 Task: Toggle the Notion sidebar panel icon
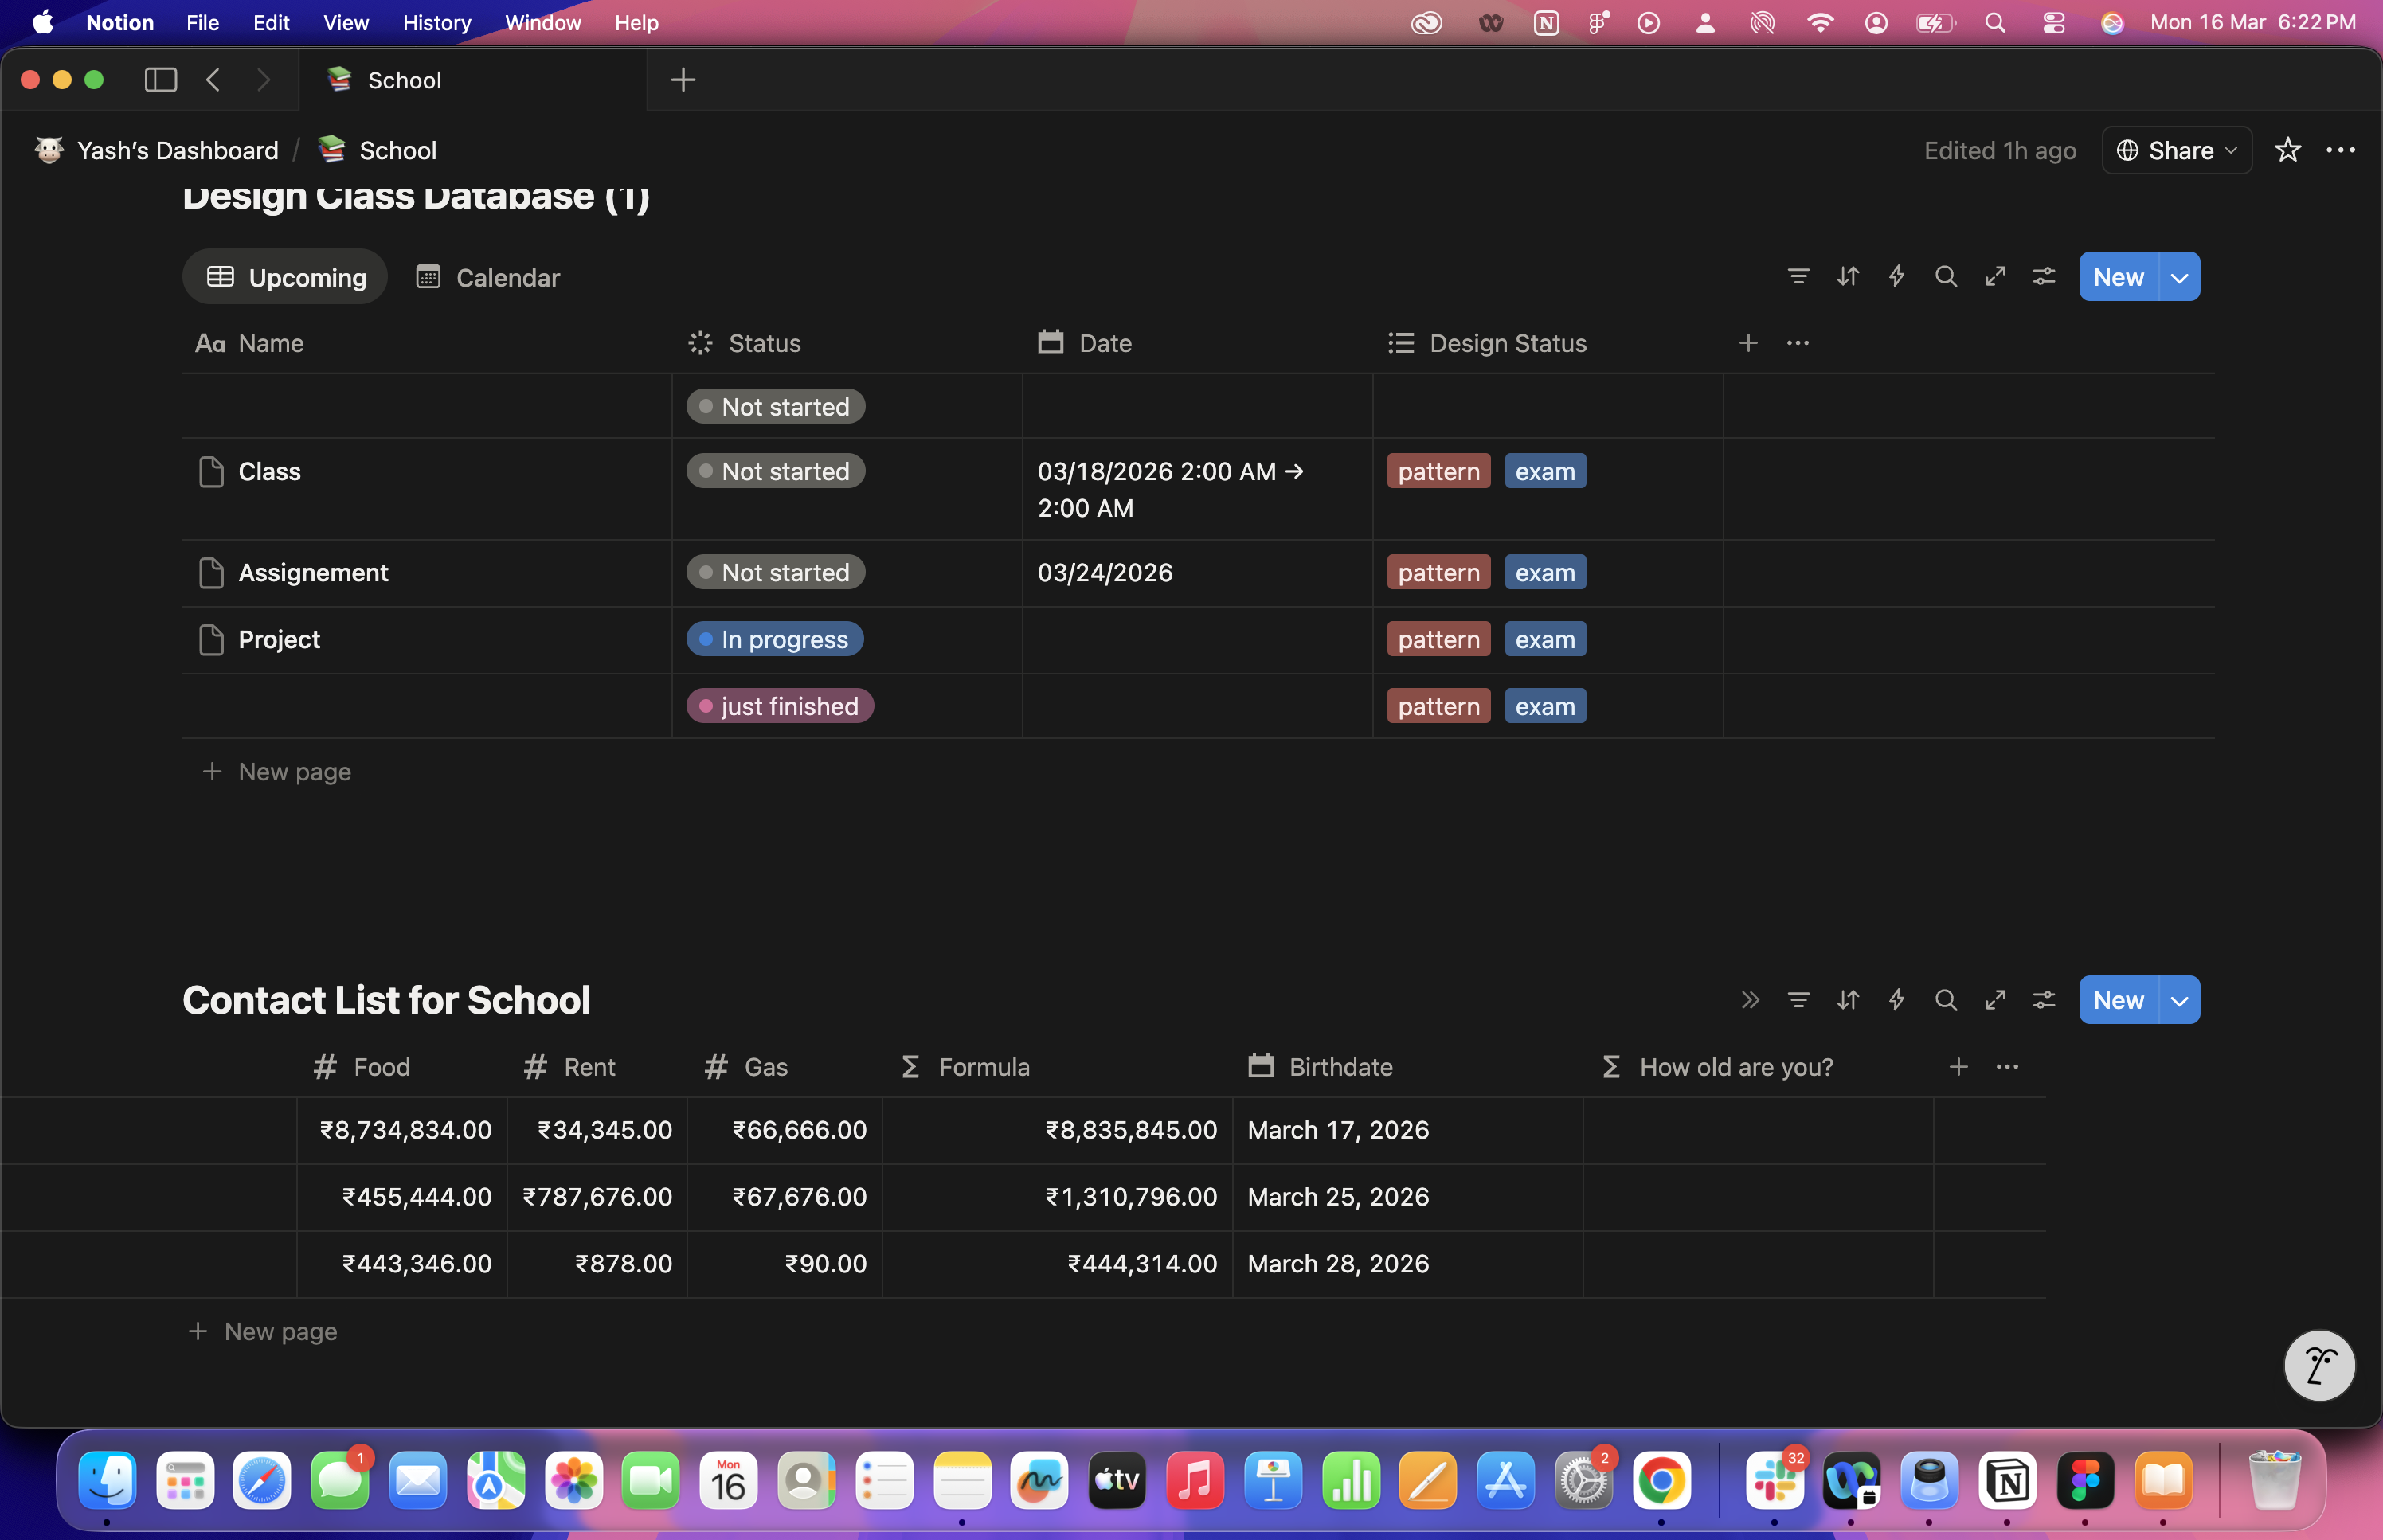pos(160,80)
